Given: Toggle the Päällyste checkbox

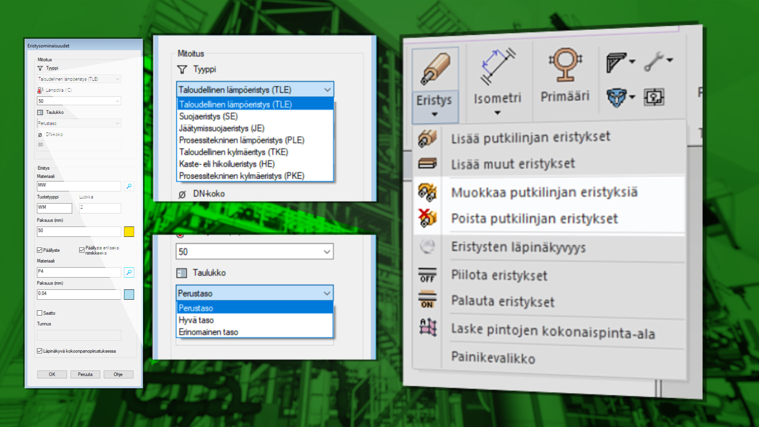Looking at the screenshot, I should pyautogui.click(x=40, y=250).
